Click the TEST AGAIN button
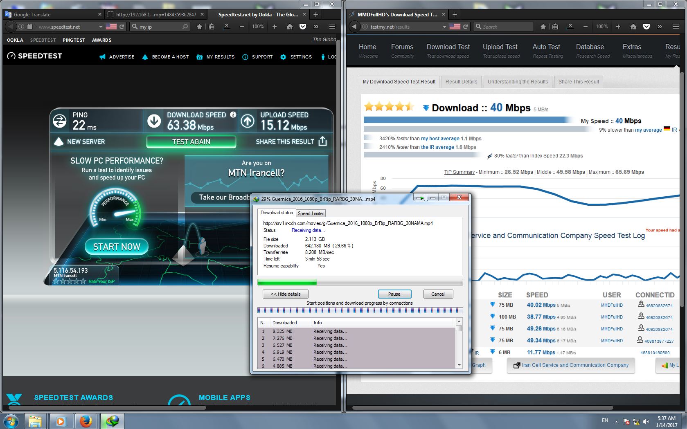This screenshot has height=429, width=687. point(191,142)
